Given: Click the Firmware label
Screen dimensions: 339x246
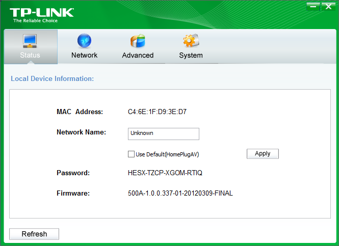Looking at the screenshot, I should [x=73, y=193].
